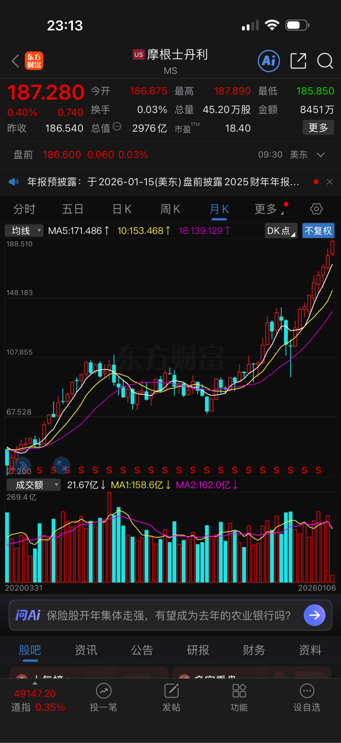Open the 东方财富 logo icon

point(34,61)
